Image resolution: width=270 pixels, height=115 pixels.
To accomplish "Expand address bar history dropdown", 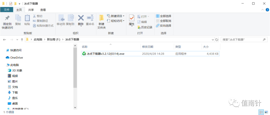I will click(x=213, y=40).
